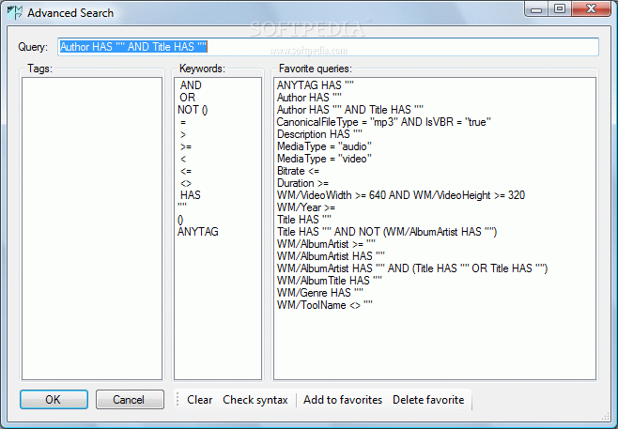
Task: Select favorite MediaType = "audio"
Action: click(x=324, y=146)
